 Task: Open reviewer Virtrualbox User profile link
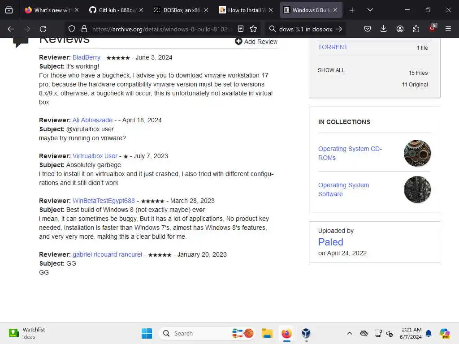click(x=95, y=156)
